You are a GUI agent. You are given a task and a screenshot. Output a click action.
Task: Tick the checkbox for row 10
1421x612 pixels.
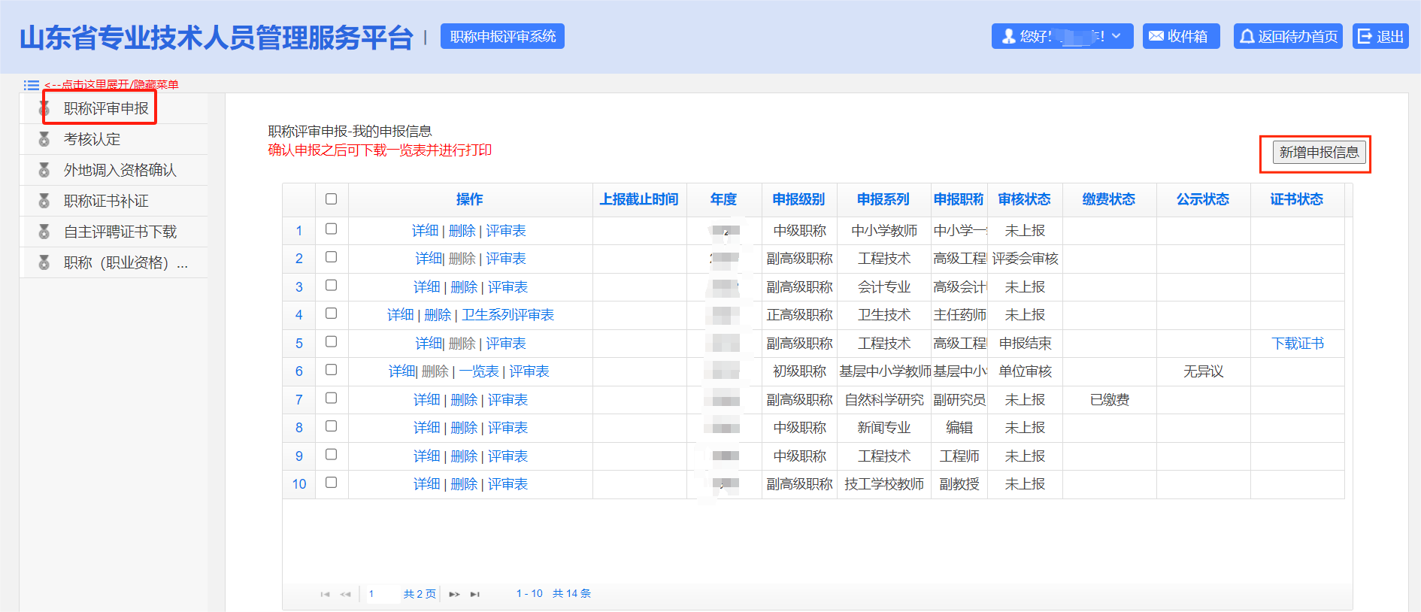[x=331, y=483]
